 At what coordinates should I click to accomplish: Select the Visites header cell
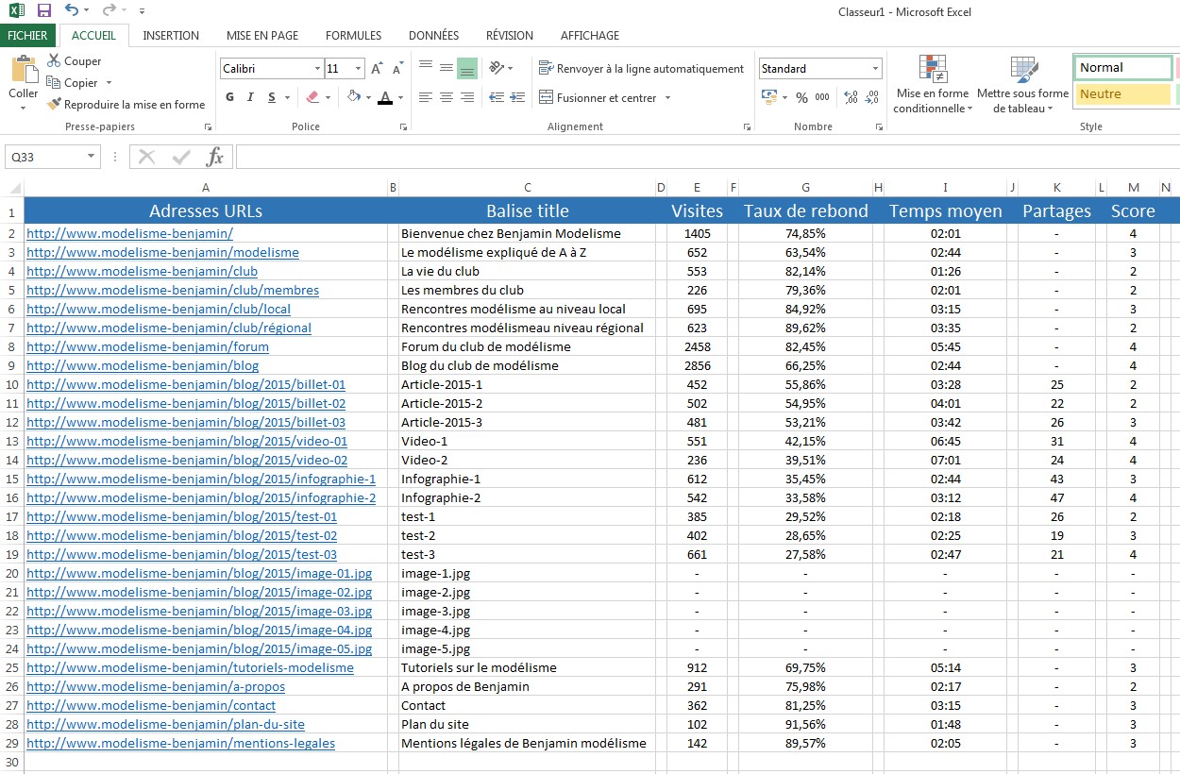[697, 210]
